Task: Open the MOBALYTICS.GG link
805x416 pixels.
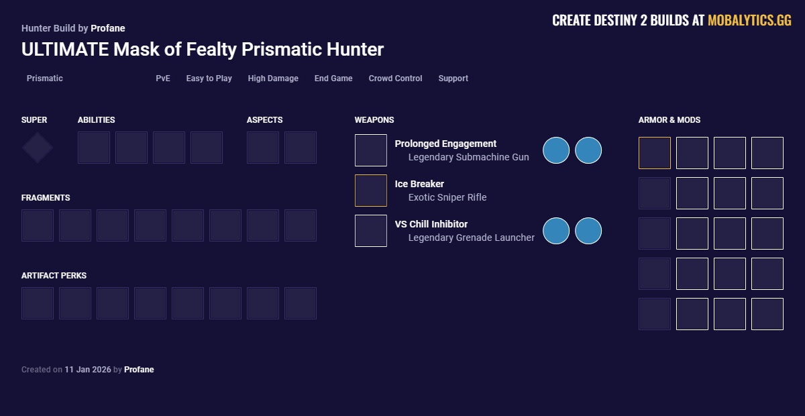Action: coord(750,20)
